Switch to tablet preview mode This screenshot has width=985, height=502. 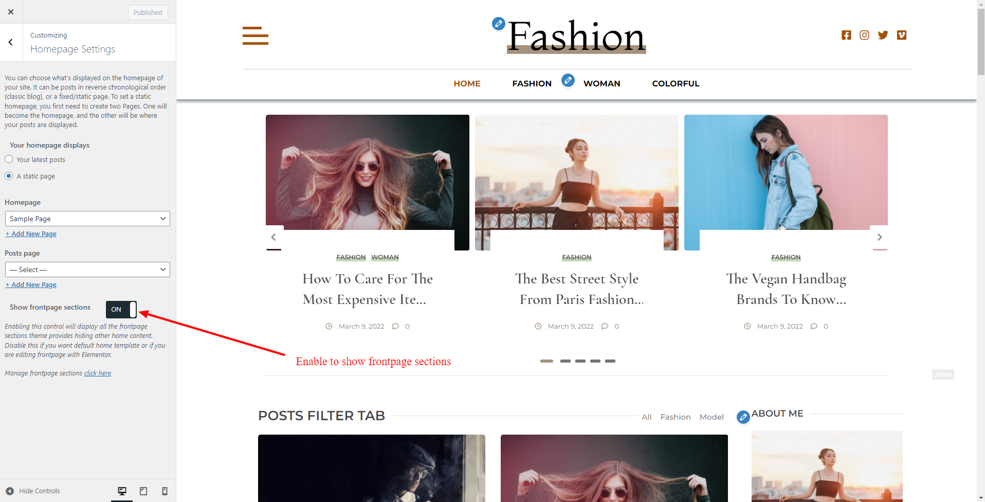(x=143, y=491)
